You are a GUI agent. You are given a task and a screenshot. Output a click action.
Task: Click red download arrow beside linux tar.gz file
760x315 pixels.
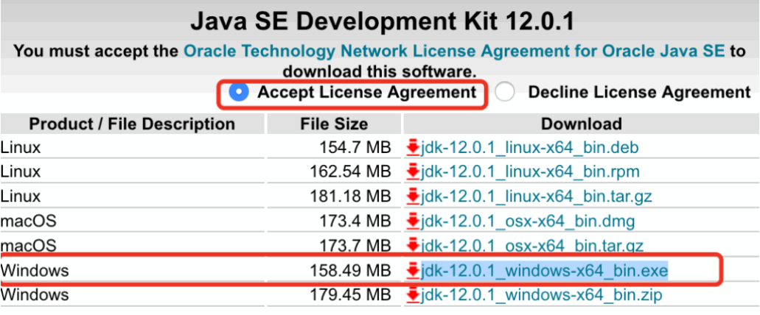tap(413, 197)
